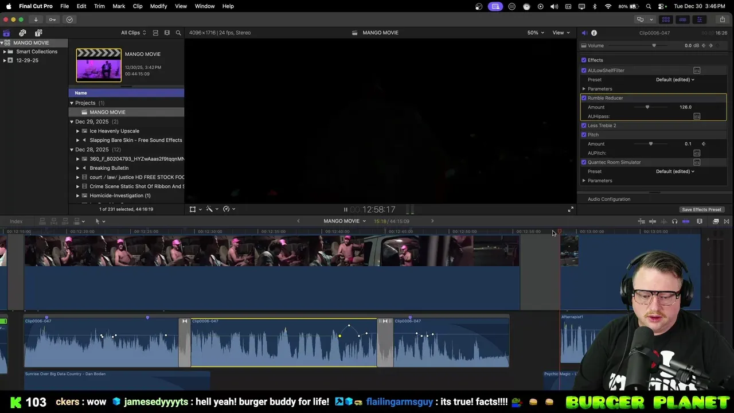The height and width of the screenshot is (413, 734).
Task: Open the Photos and Audio sidebar
Action: point(22,33)
